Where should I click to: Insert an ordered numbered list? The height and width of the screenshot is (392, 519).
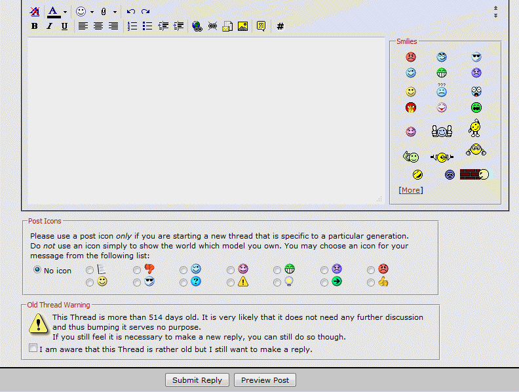pyautogui.click(x=132, y=26)
